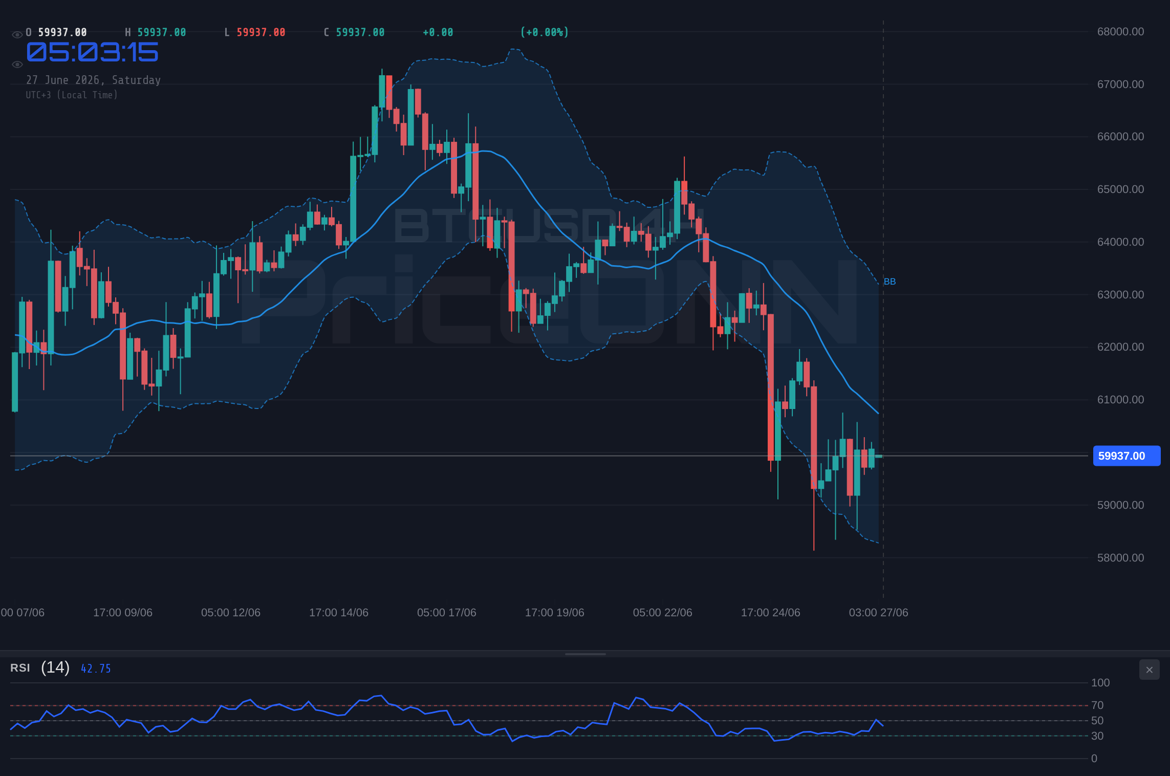This screenshot has height=776, width=1170.
Task: Click the High value labelled H
Action: click(162, 32)
